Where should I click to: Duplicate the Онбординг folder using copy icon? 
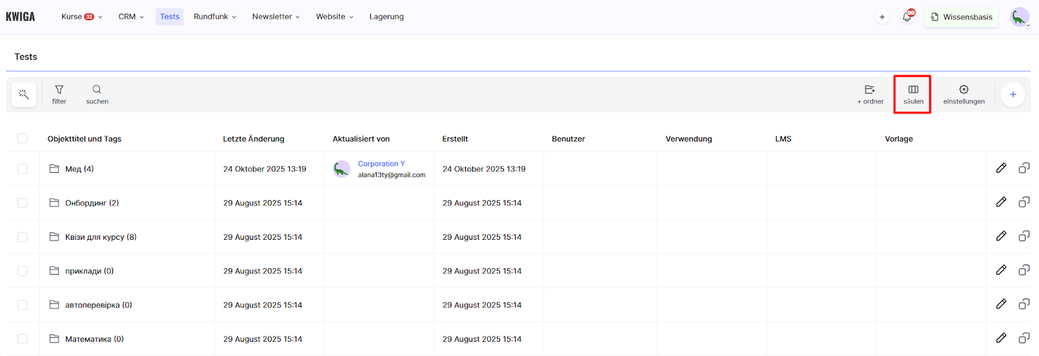coord(1024,202)
